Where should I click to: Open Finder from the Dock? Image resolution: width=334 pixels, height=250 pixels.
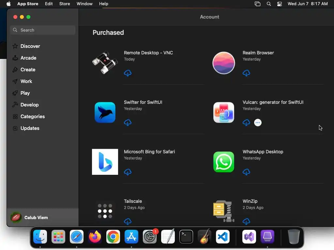[40, 237]
